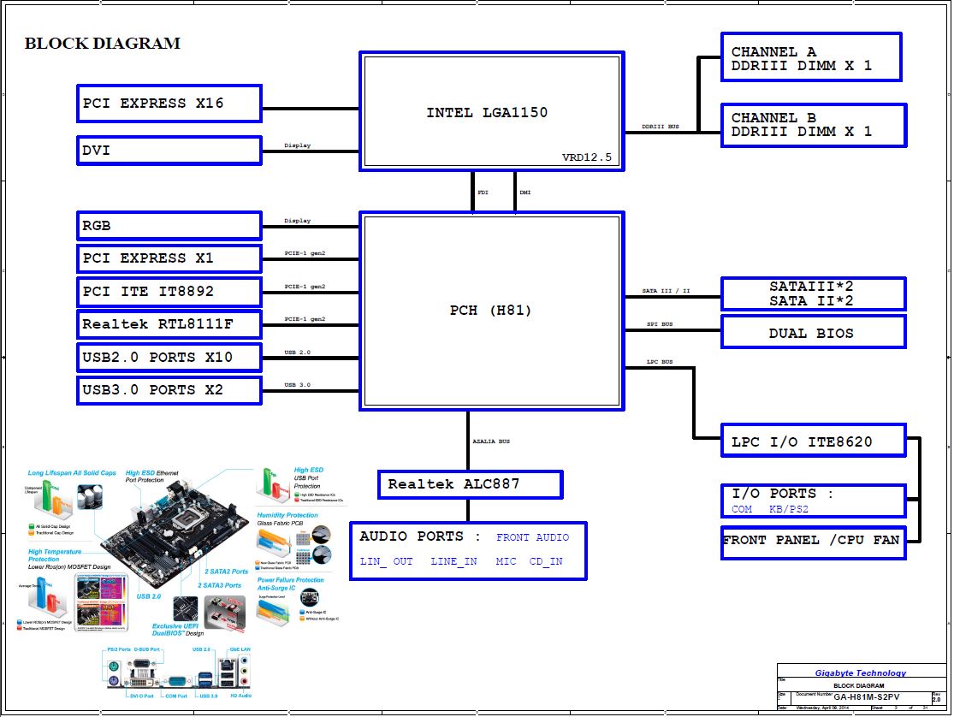
Task: Click the "USB 3.0" bus line label
Action: pos(298,385)
